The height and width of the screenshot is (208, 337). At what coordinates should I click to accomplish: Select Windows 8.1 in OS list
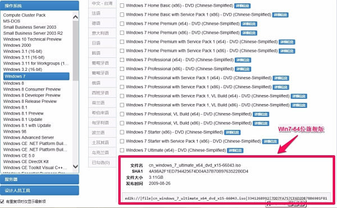[15, 107]
